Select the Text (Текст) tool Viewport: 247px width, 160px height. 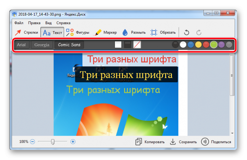52,32
